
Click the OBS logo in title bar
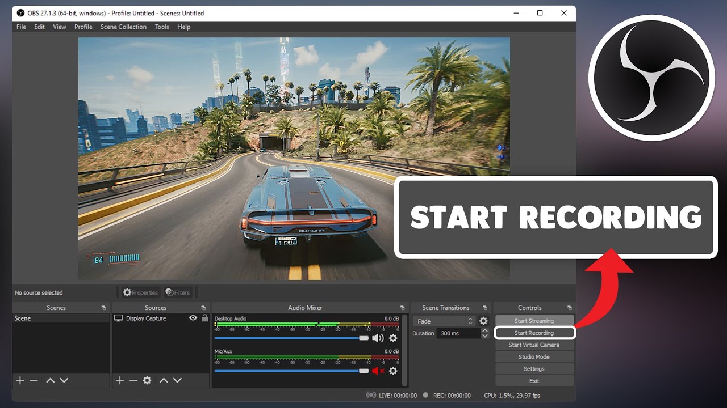[x=20, y=13]
